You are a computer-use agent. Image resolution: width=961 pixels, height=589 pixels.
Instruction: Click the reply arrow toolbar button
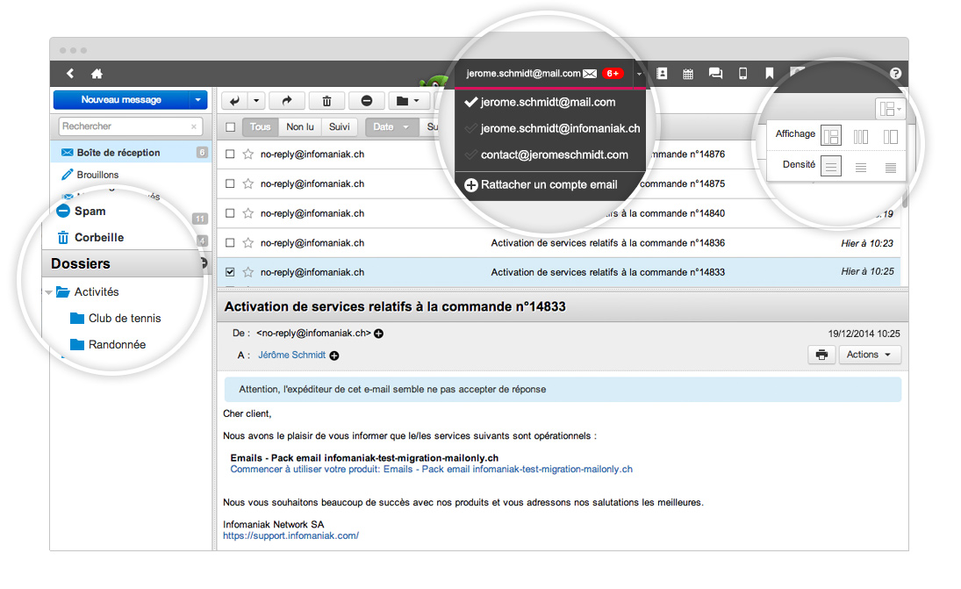point(234,101)
